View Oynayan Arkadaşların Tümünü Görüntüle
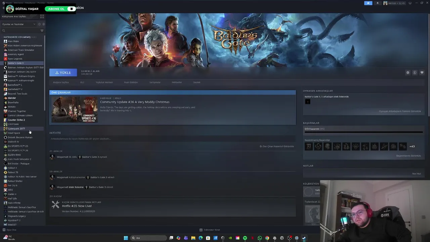The width and height of the screenshot is (430, 242). [400, 111]
